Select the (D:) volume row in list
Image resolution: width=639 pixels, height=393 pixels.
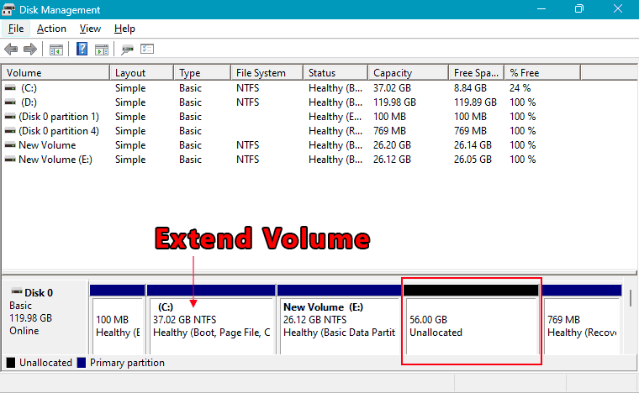click(29, 102)
